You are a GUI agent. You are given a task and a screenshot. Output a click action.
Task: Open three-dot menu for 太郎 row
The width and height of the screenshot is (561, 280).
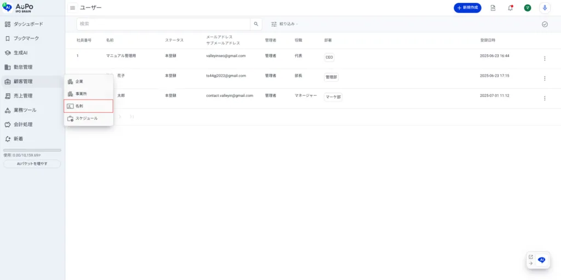click(x=545, y=98)
